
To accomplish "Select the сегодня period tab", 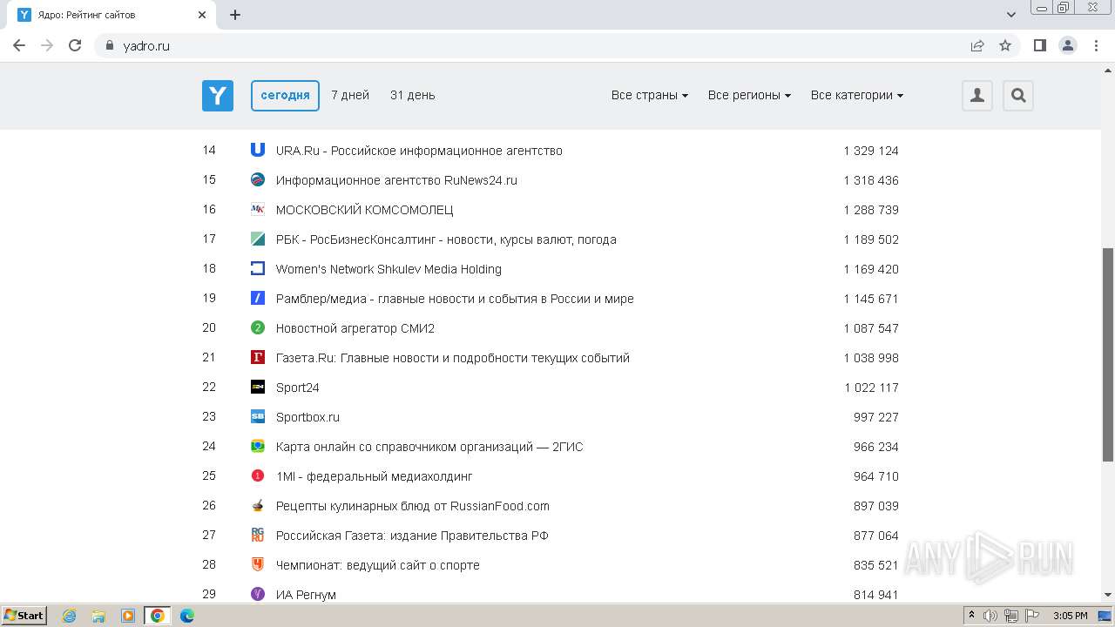I will (285, 96).
